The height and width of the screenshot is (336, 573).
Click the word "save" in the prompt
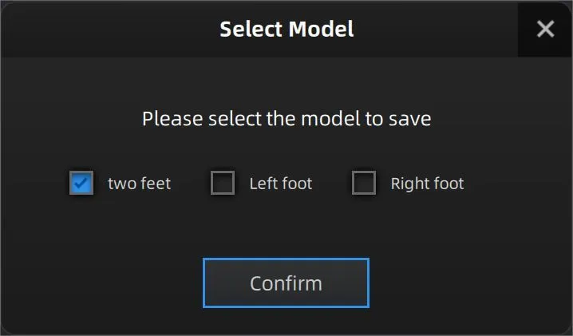pos(411,120)
